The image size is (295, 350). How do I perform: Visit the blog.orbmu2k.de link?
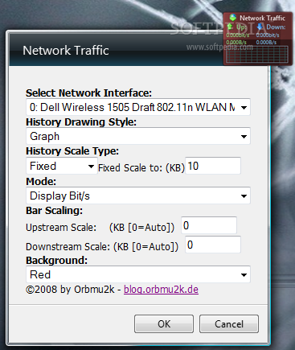click(161, 290)
